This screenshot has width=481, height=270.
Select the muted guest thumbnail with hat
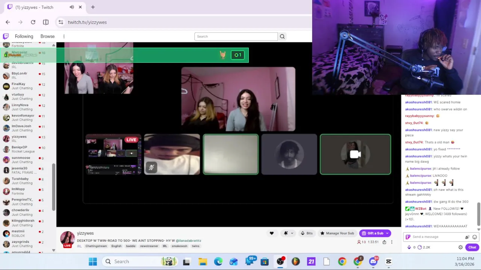(172, 154)
